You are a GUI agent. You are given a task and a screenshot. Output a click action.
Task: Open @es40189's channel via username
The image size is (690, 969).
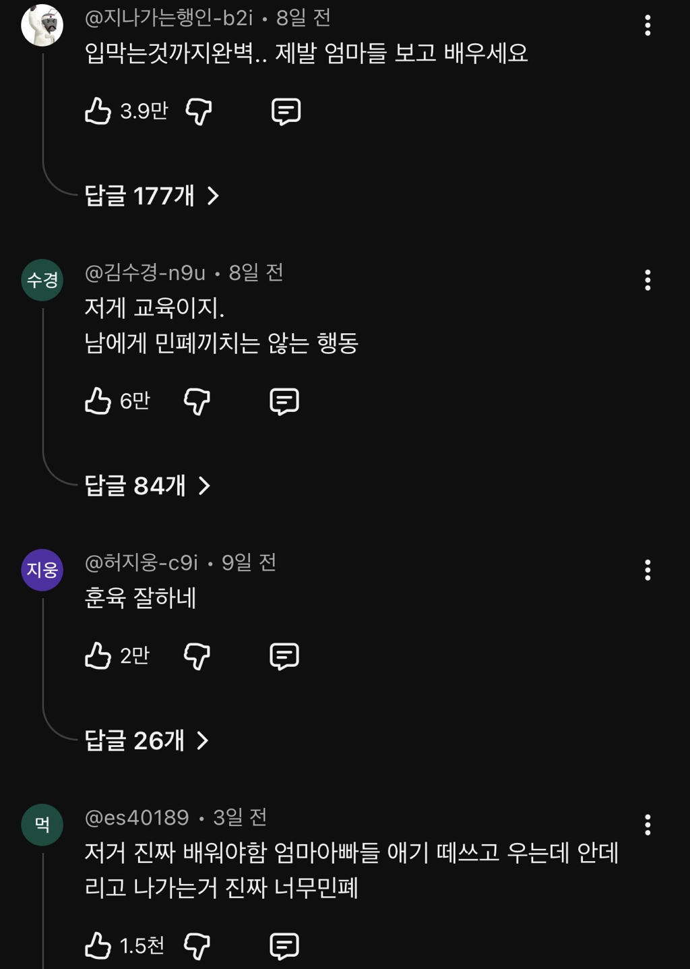137,818
